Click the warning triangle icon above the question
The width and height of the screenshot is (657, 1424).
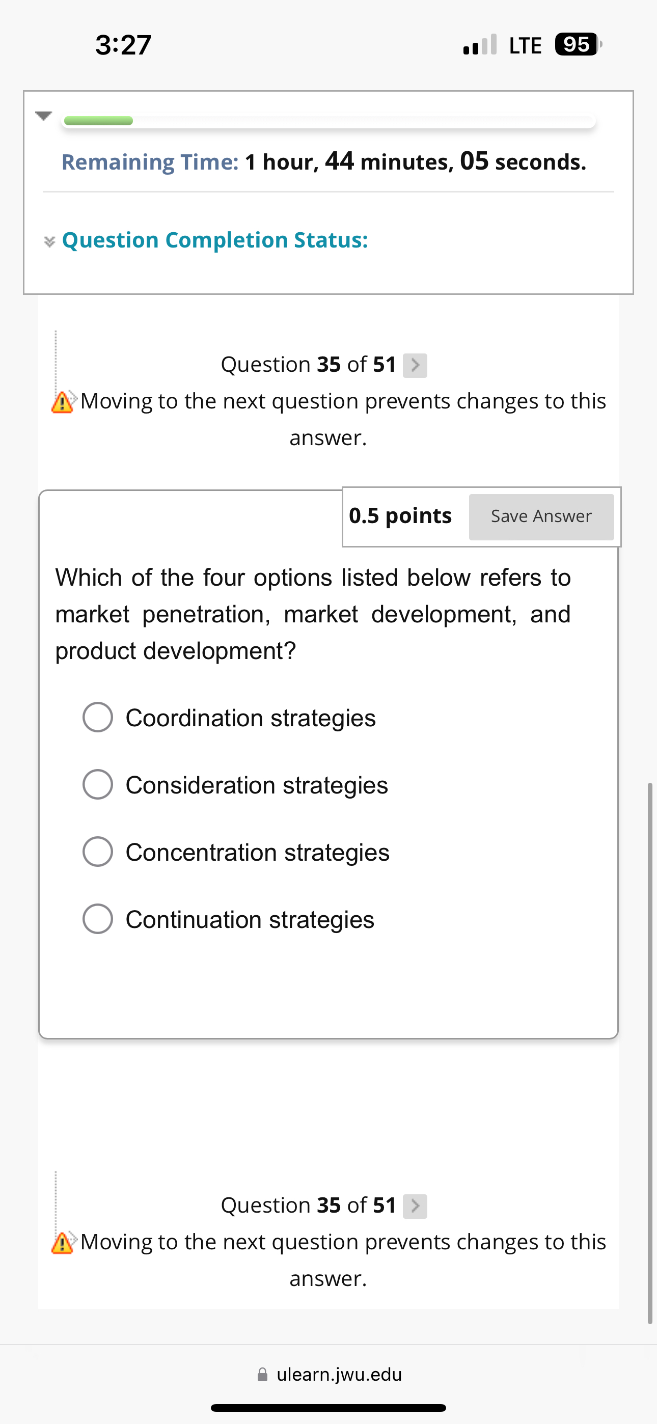click(x=63, y=403)
